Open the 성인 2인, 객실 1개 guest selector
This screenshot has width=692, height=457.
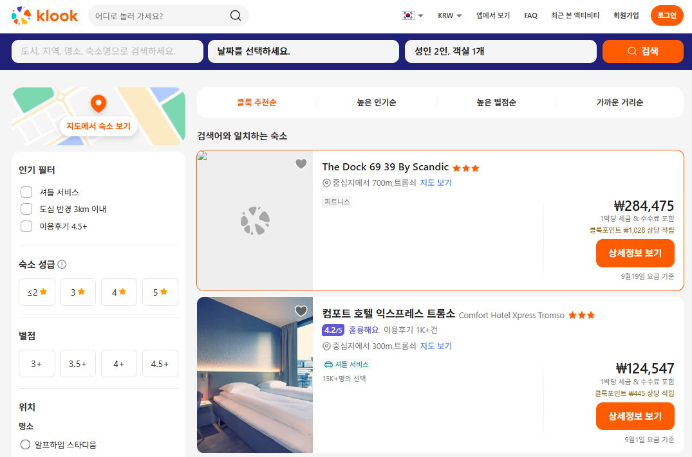tap(500, 51)
